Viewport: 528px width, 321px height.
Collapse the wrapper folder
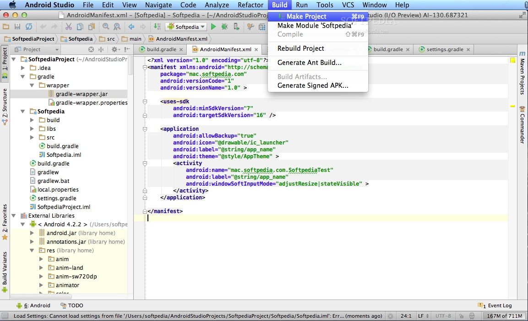pos(32,86)
